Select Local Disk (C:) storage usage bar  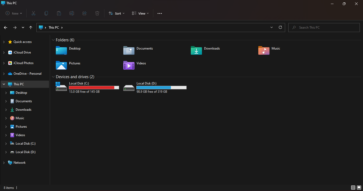point(94,87)
